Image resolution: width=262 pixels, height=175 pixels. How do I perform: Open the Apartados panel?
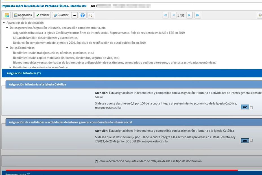(x=23, y=15)
